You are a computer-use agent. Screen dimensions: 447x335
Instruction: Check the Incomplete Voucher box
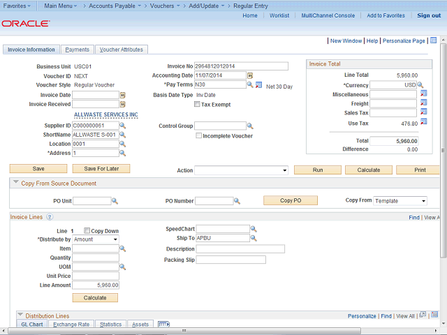click(198, 136)
